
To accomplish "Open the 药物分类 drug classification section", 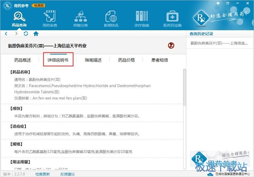I will (x=81, y=19).
